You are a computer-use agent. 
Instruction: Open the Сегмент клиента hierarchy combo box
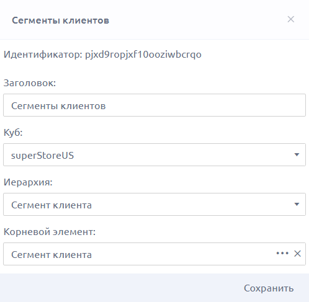154,204
